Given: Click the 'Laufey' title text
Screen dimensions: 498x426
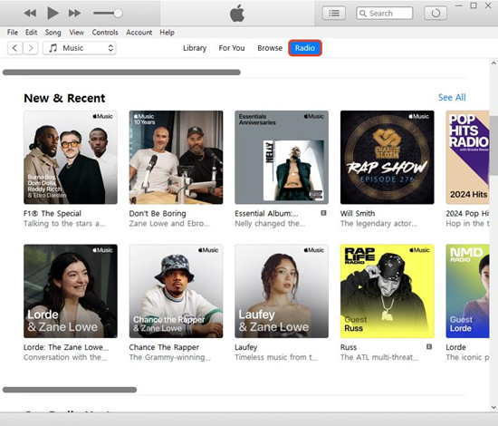Looking at the screenshot, I should (246, 347).
